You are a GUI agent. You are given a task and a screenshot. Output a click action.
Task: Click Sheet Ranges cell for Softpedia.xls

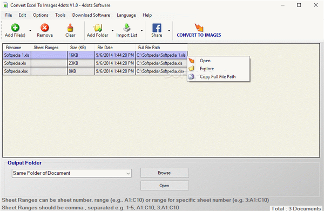(49, 63)
